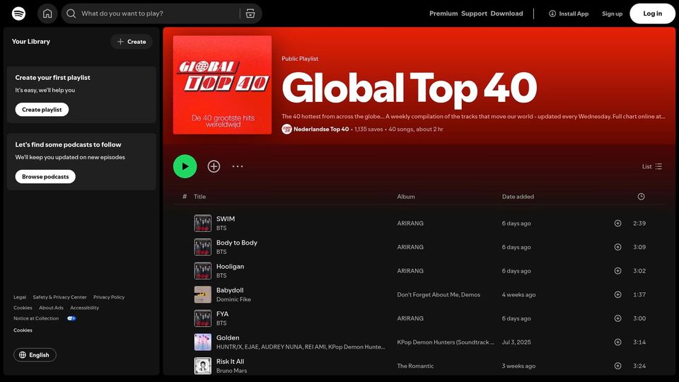Open the Golden track title
Screen dimensions: 679x382
pyautogui.click(x=228, y=338)
